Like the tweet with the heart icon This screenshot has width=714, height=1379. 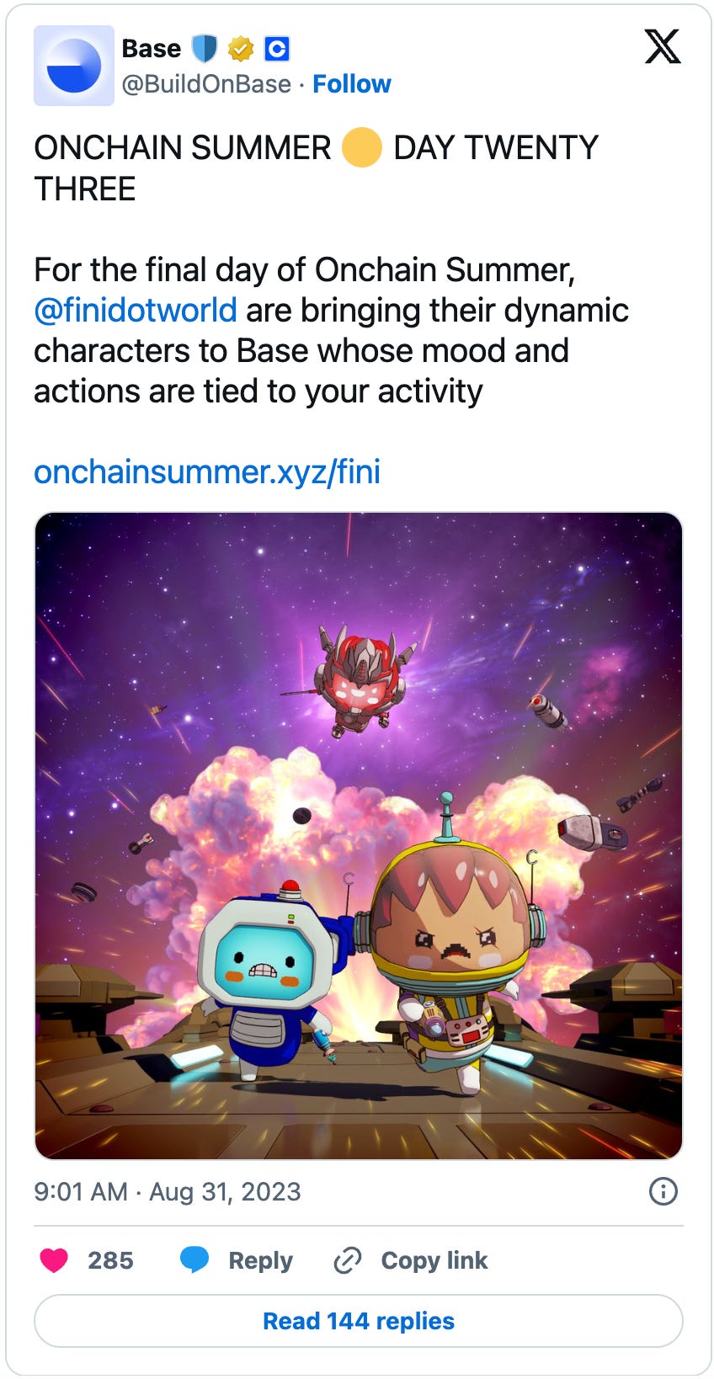coord(54,1260)
